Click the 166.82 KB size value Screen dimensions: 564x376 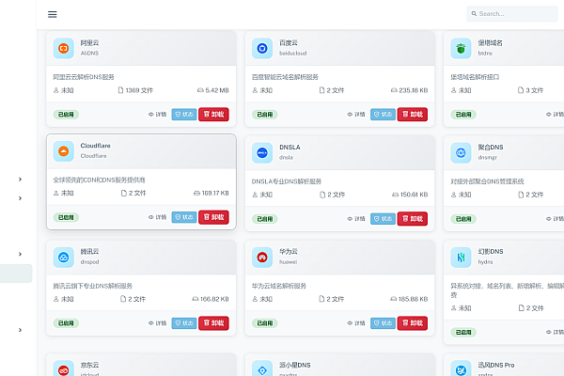point(211,299)
